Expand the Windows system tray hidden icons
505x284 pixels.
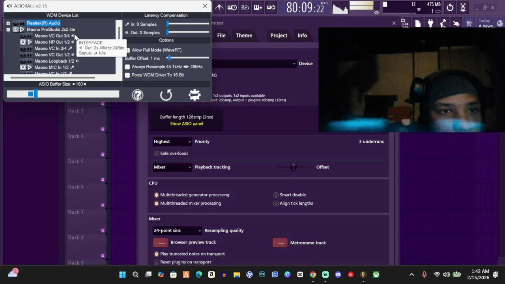(x=411, y=275)
